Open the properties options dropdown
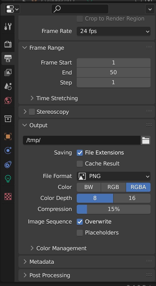156x286 pixels. (x=150, y=9)
